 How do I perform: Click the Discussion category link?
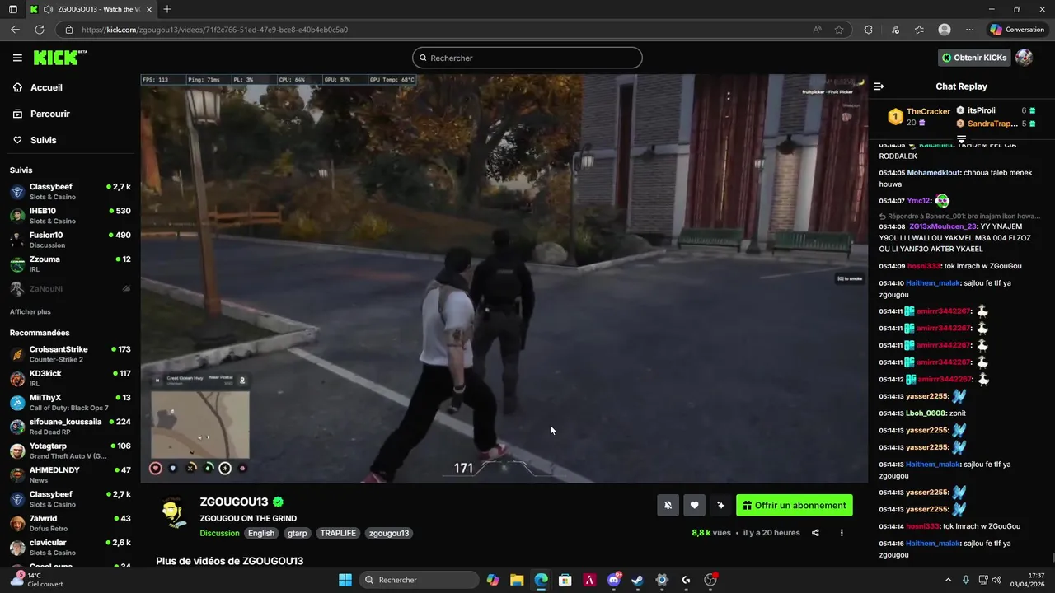tap(219, 533)
